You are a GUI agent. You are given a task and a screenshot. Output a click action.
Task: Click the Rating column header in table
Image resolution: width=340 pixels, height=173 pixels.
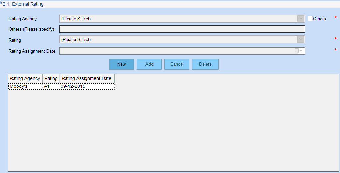51,78
